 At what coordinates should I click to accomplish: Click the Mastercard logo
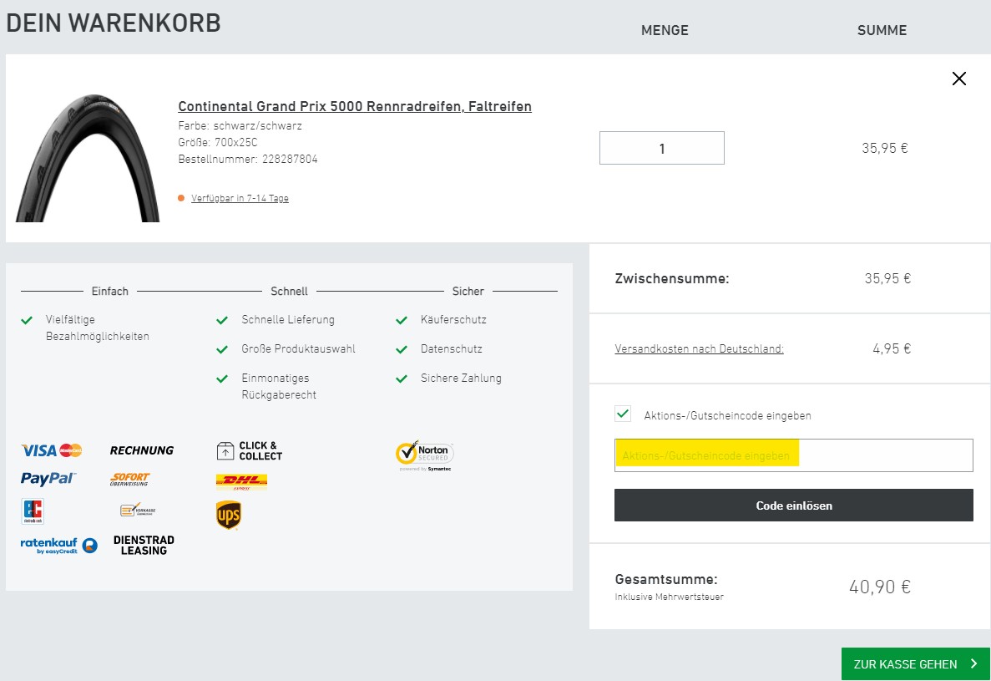[71, 450]
